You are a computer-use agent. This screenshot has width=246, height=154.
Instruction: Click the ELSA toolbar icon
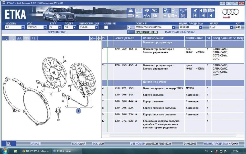pyautogui.click(x=167, y=11)
